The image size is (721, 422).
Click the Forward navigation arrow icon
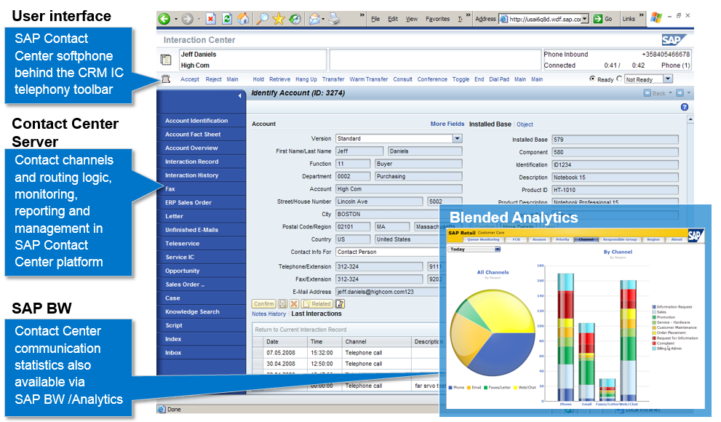click(x=680, y=93)
